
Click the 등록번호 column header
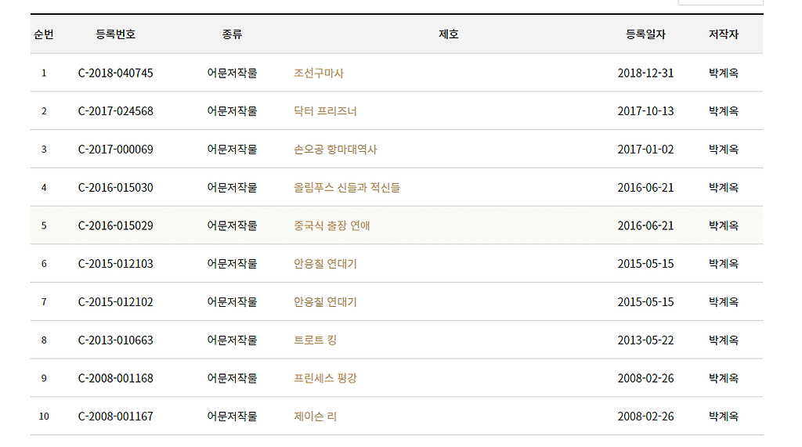pos(116,34)
